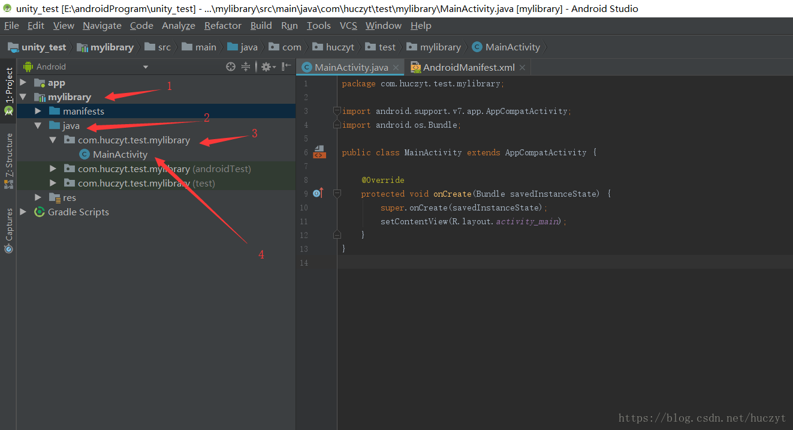793x430 pixels.
Task: Open the VCS menu
Action: (x=348, y=26)
